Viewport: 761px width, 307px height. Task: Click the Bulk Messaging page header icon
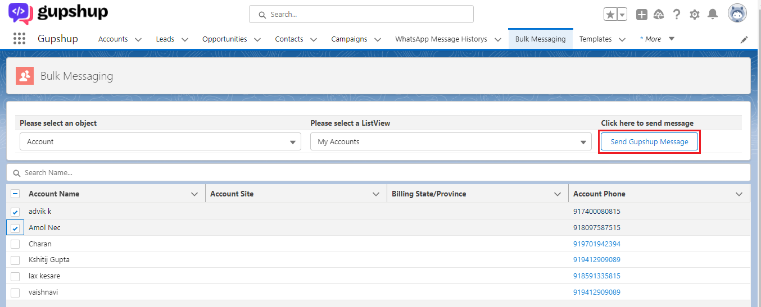coord(25,76)
